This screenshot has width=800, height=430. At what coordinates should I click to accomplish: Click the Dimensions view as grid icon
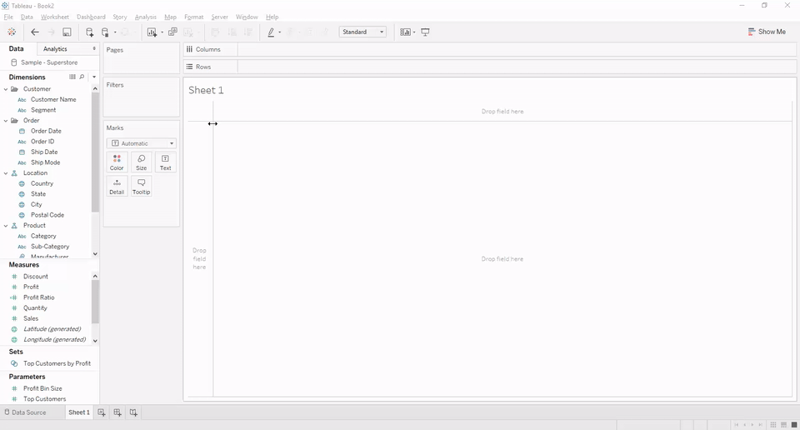pyautogui.click(x=72, y=77)
